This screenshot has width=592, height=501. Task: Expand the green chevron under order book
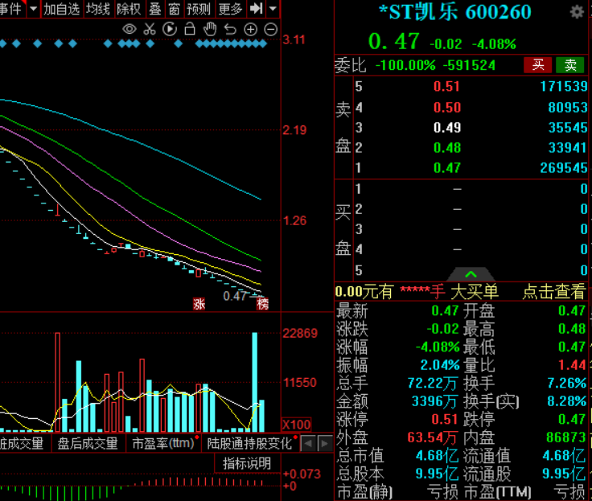click(471, 274)
